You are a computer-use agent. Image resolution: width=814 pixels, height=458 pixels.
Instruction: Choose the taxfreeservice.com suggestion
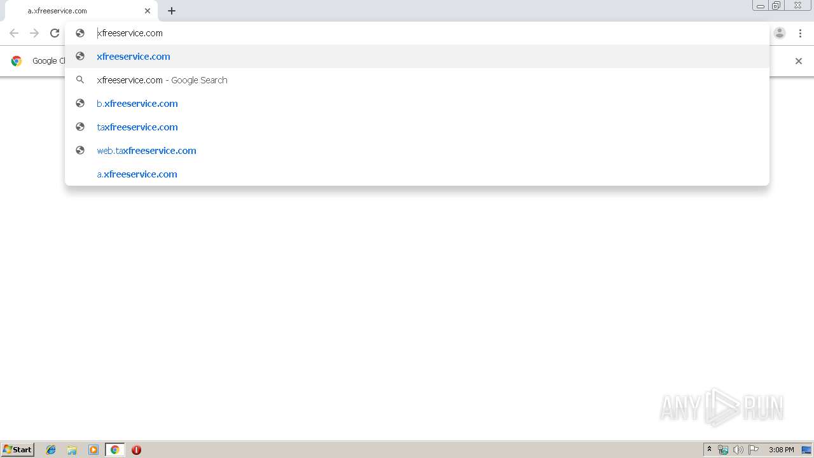(417, 127)
